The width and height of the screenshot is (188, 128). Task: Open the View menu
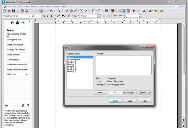[x=20, y=7]
